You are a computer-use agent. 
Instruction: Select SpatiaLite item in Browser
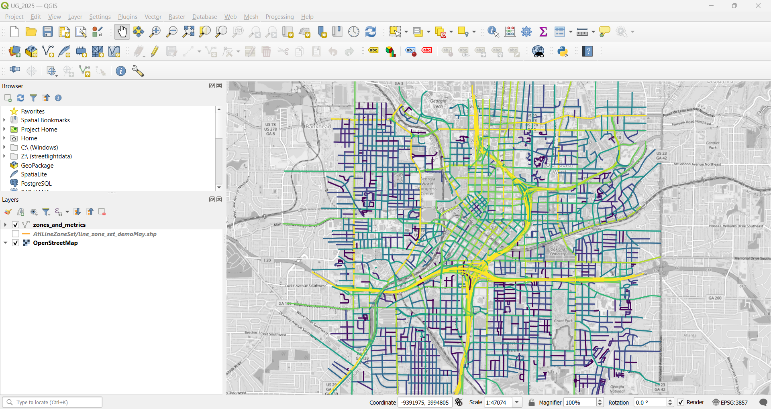tap(34, 174)
